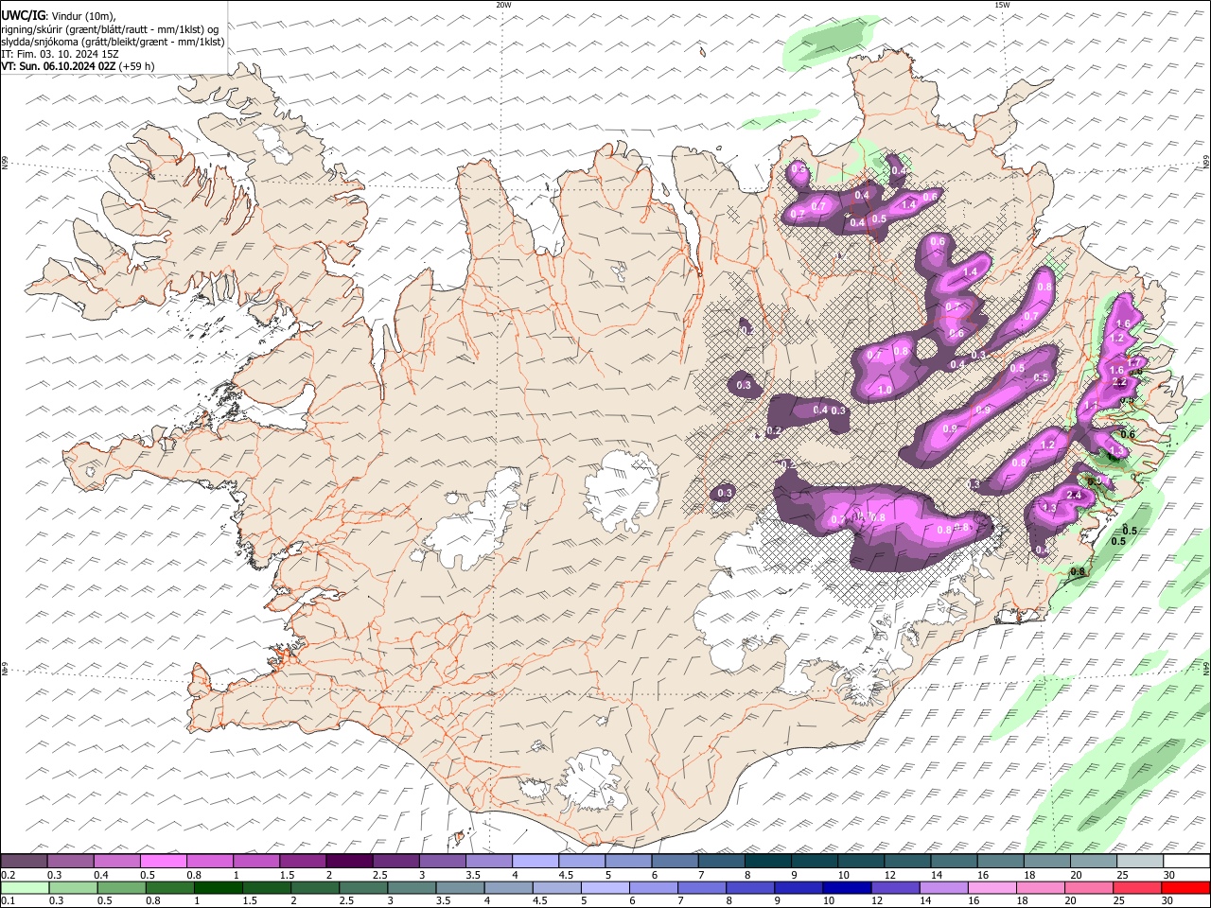The image size is (1211, 908).
Task: Click the bright pink 0.5 swatch in upper legend
Action: [163, 862]
